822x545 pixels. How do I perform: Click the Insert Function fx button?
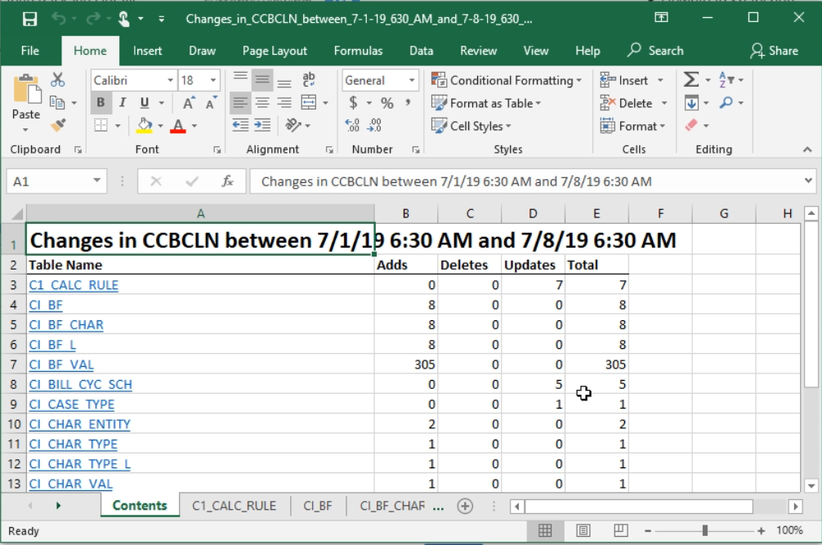[x=227, y=181]
